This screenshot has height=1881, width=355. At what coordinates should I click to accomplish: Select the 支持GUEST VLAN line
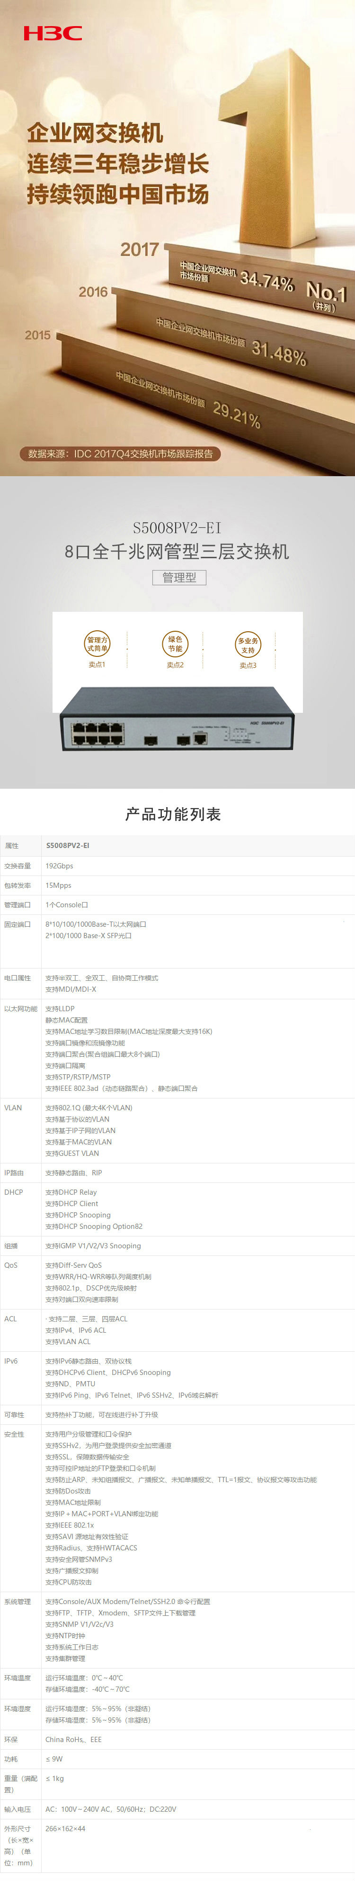72,1153
